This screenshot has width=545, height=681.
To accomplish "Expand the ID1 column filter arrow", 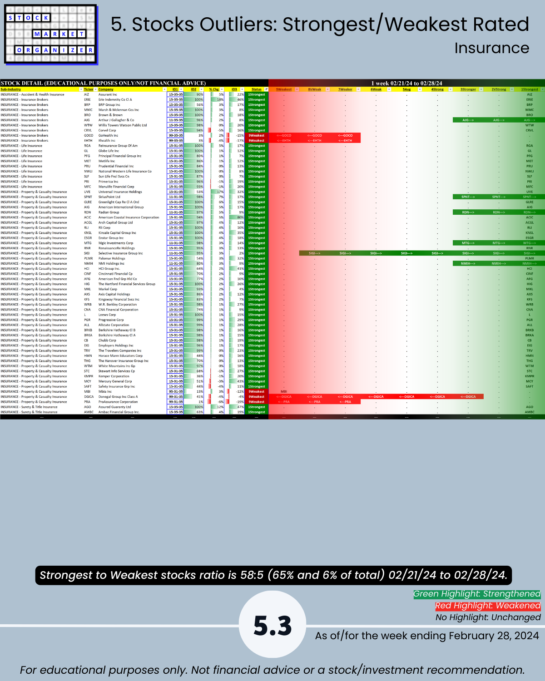I will (181, 89).
